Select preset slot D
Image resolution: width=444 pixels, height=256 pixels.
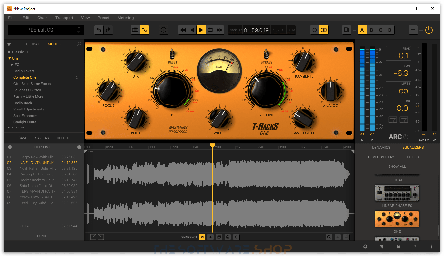(389, 30)
